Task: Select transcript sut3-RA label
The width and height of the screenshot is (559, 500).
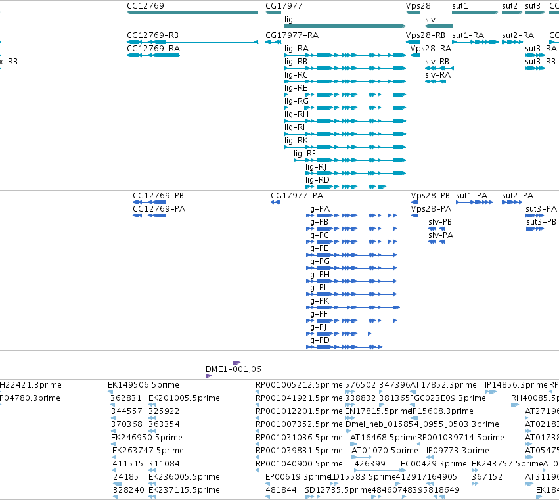Action: pos(541,48)
